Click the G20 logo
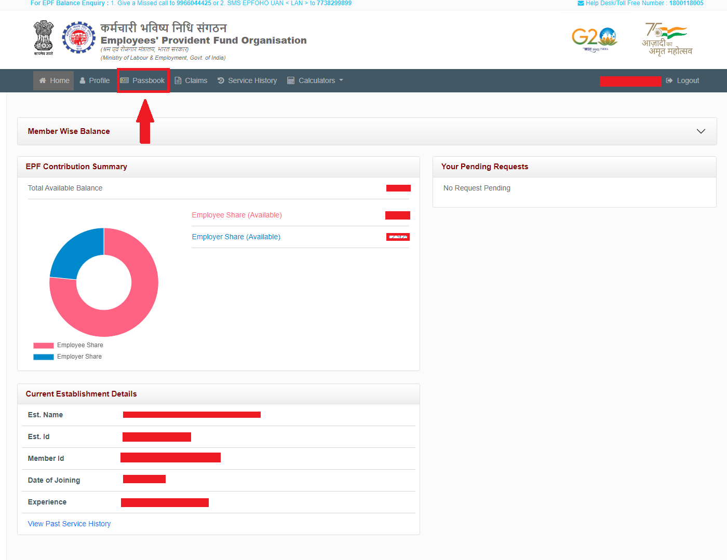Image resolution: width=727 pixels, height=560 pixels. pyautogui.click(x=594, y=38)
